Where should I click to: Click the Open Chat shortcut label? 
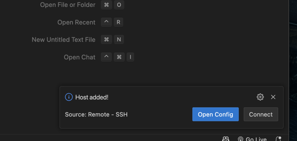tap(79, 57)
